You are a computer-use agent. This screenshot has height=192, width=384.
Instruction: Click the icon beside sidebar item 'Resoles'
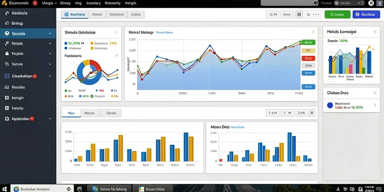(7, 87)
